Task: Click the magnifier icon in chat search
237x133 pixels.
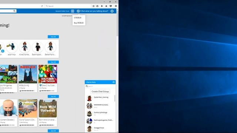Action: [x=87, y=86]
